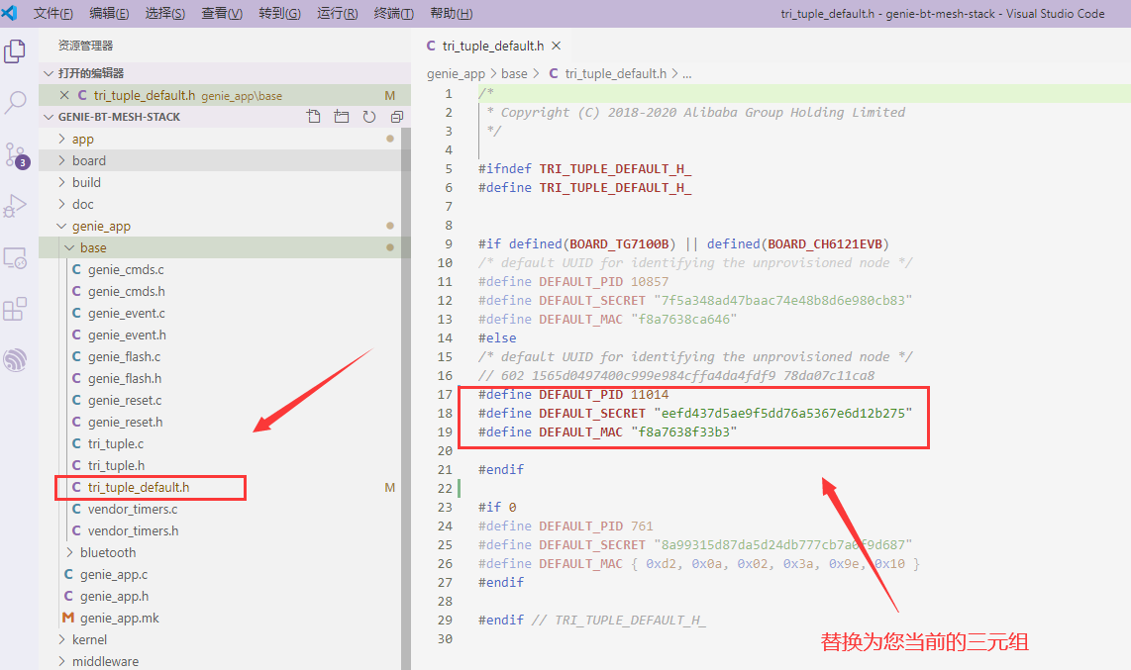Open the 转到(G) menu
The image size is (1131, 670).
280,13
